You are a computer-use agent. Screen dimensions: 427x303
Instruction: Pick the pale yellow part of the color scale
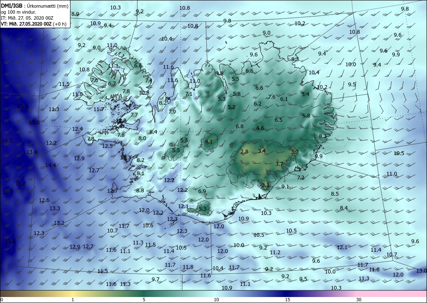(73, 294)
